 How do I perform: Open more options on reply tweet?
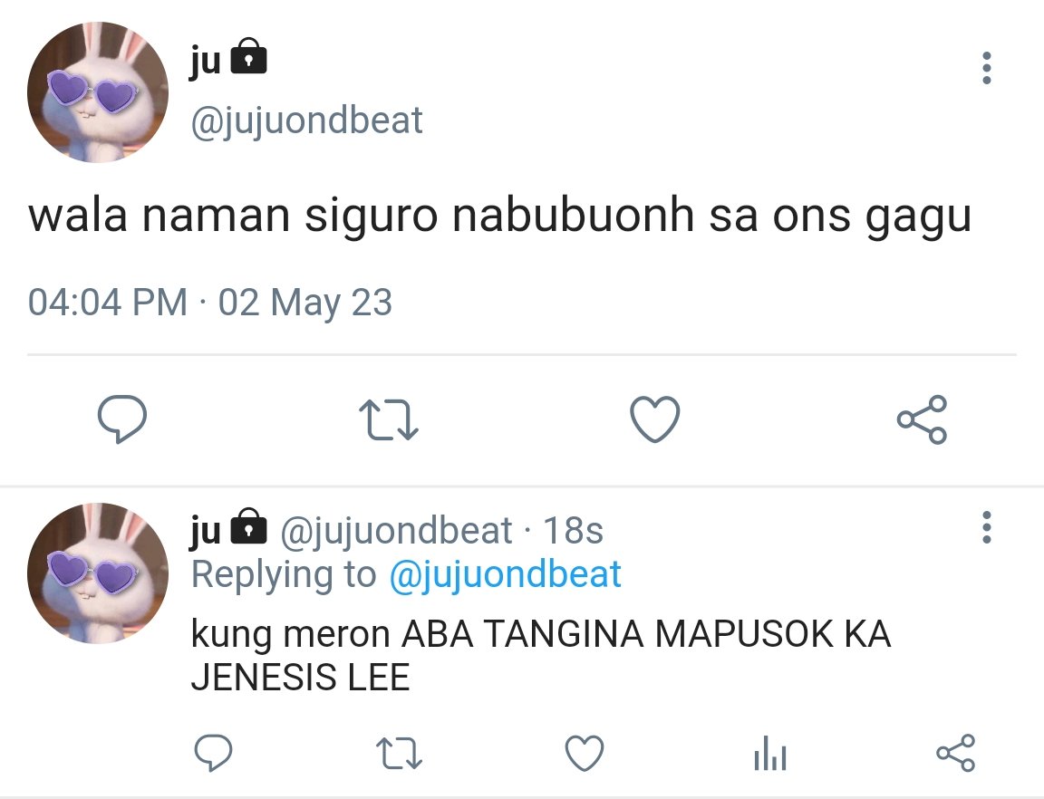987,527
